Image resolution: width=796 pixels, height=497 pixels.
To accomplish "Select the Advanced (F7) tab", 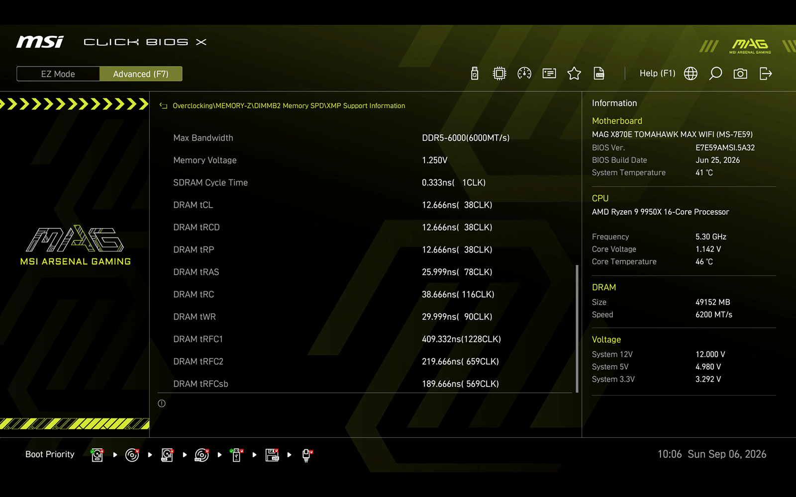I will coord(141,74).
